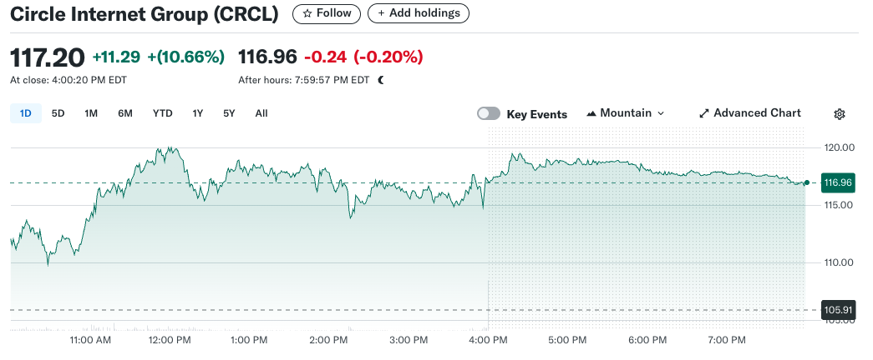The height and width of the screenshot is (360, 873).
Task: Click the Advanced Chart expand arrows icon
Action: point(703,113)
